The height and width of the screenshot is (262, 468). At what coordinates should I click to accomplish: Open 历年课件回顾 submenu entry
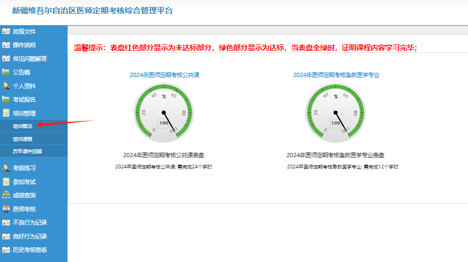pyautogui.click(x=27, y=151)
